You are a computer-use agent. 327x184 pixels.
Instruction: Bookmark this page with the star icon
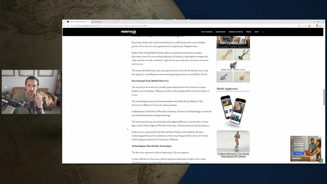(302, 26)
